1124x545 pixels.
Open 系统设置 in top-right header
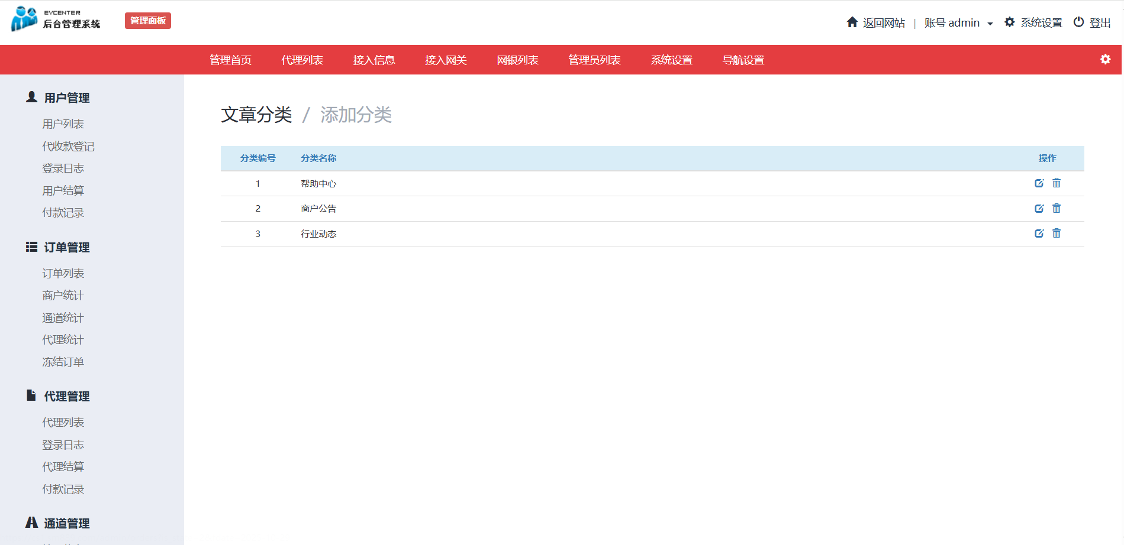click(1033, 23)
